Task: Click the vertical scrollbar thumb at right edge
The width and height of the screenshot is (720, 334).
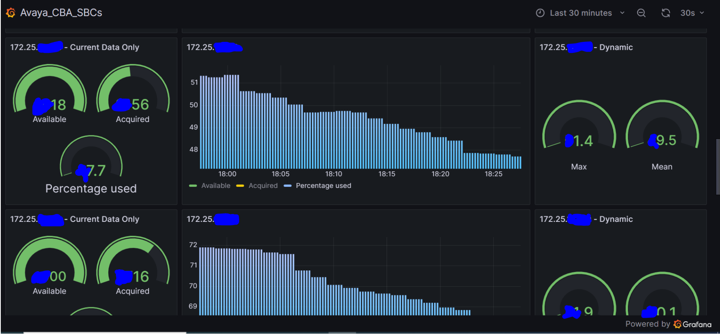Action: [x=718, y=167]
